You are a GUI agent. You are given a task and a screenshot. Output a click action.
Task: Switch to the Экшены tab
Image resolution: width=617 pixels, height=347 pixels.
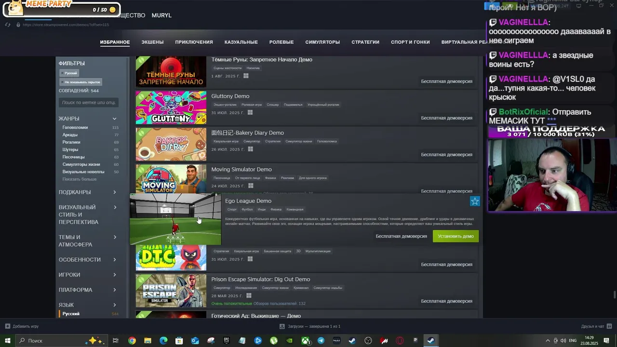152,42
